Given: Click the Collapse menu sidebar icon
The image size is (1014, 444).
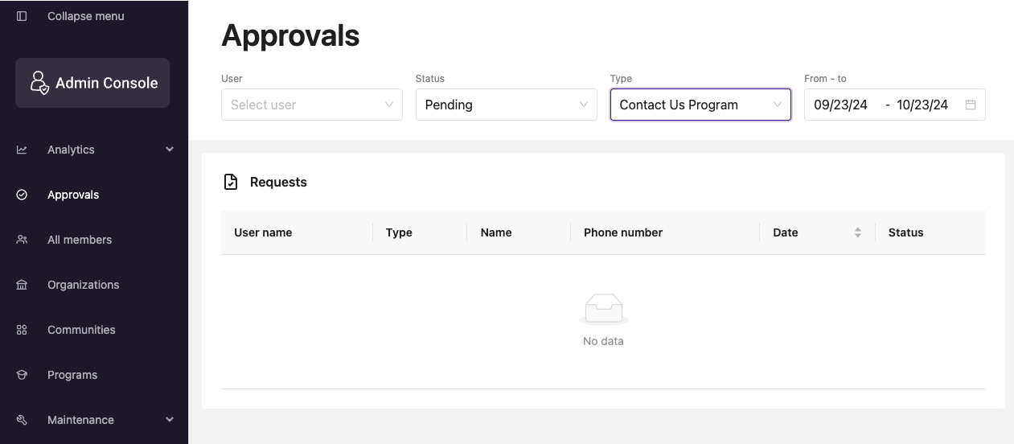Looking at the screenshot, I should [22, 16].
